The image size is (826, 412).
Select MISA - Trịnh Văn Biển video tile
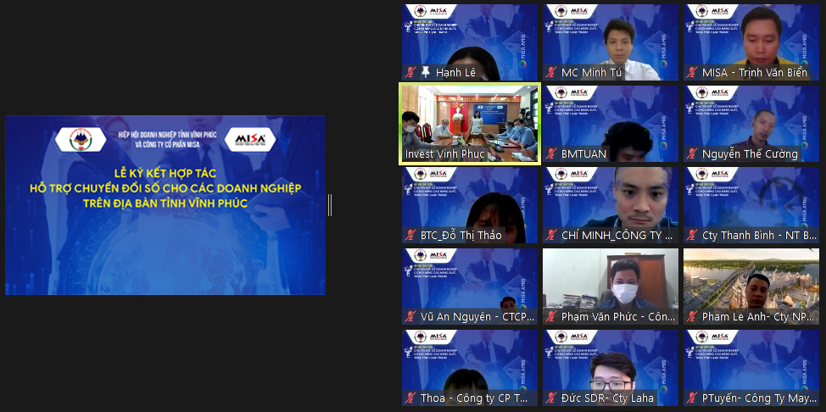751,42
